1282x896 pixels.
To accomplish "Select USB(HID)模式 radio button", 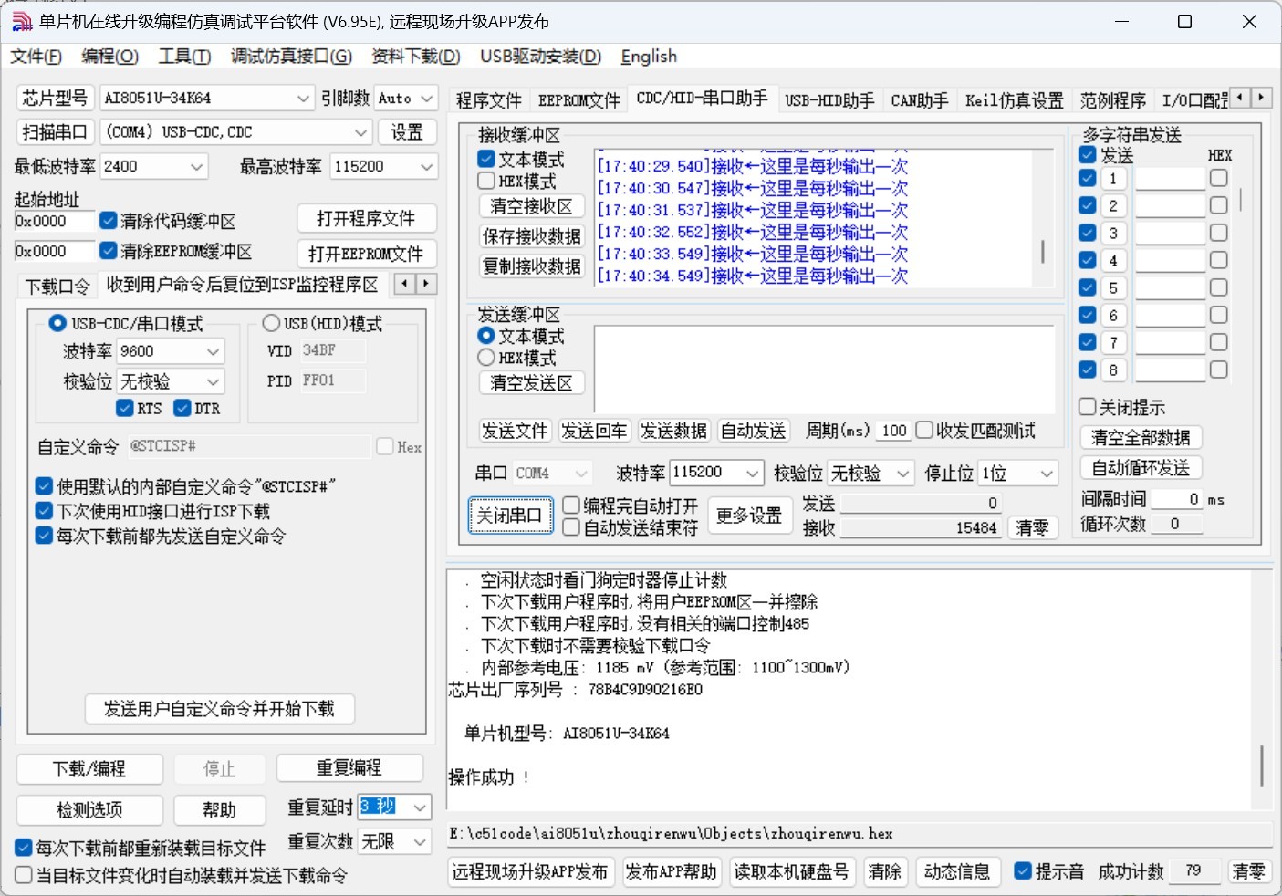I will 271,323.
